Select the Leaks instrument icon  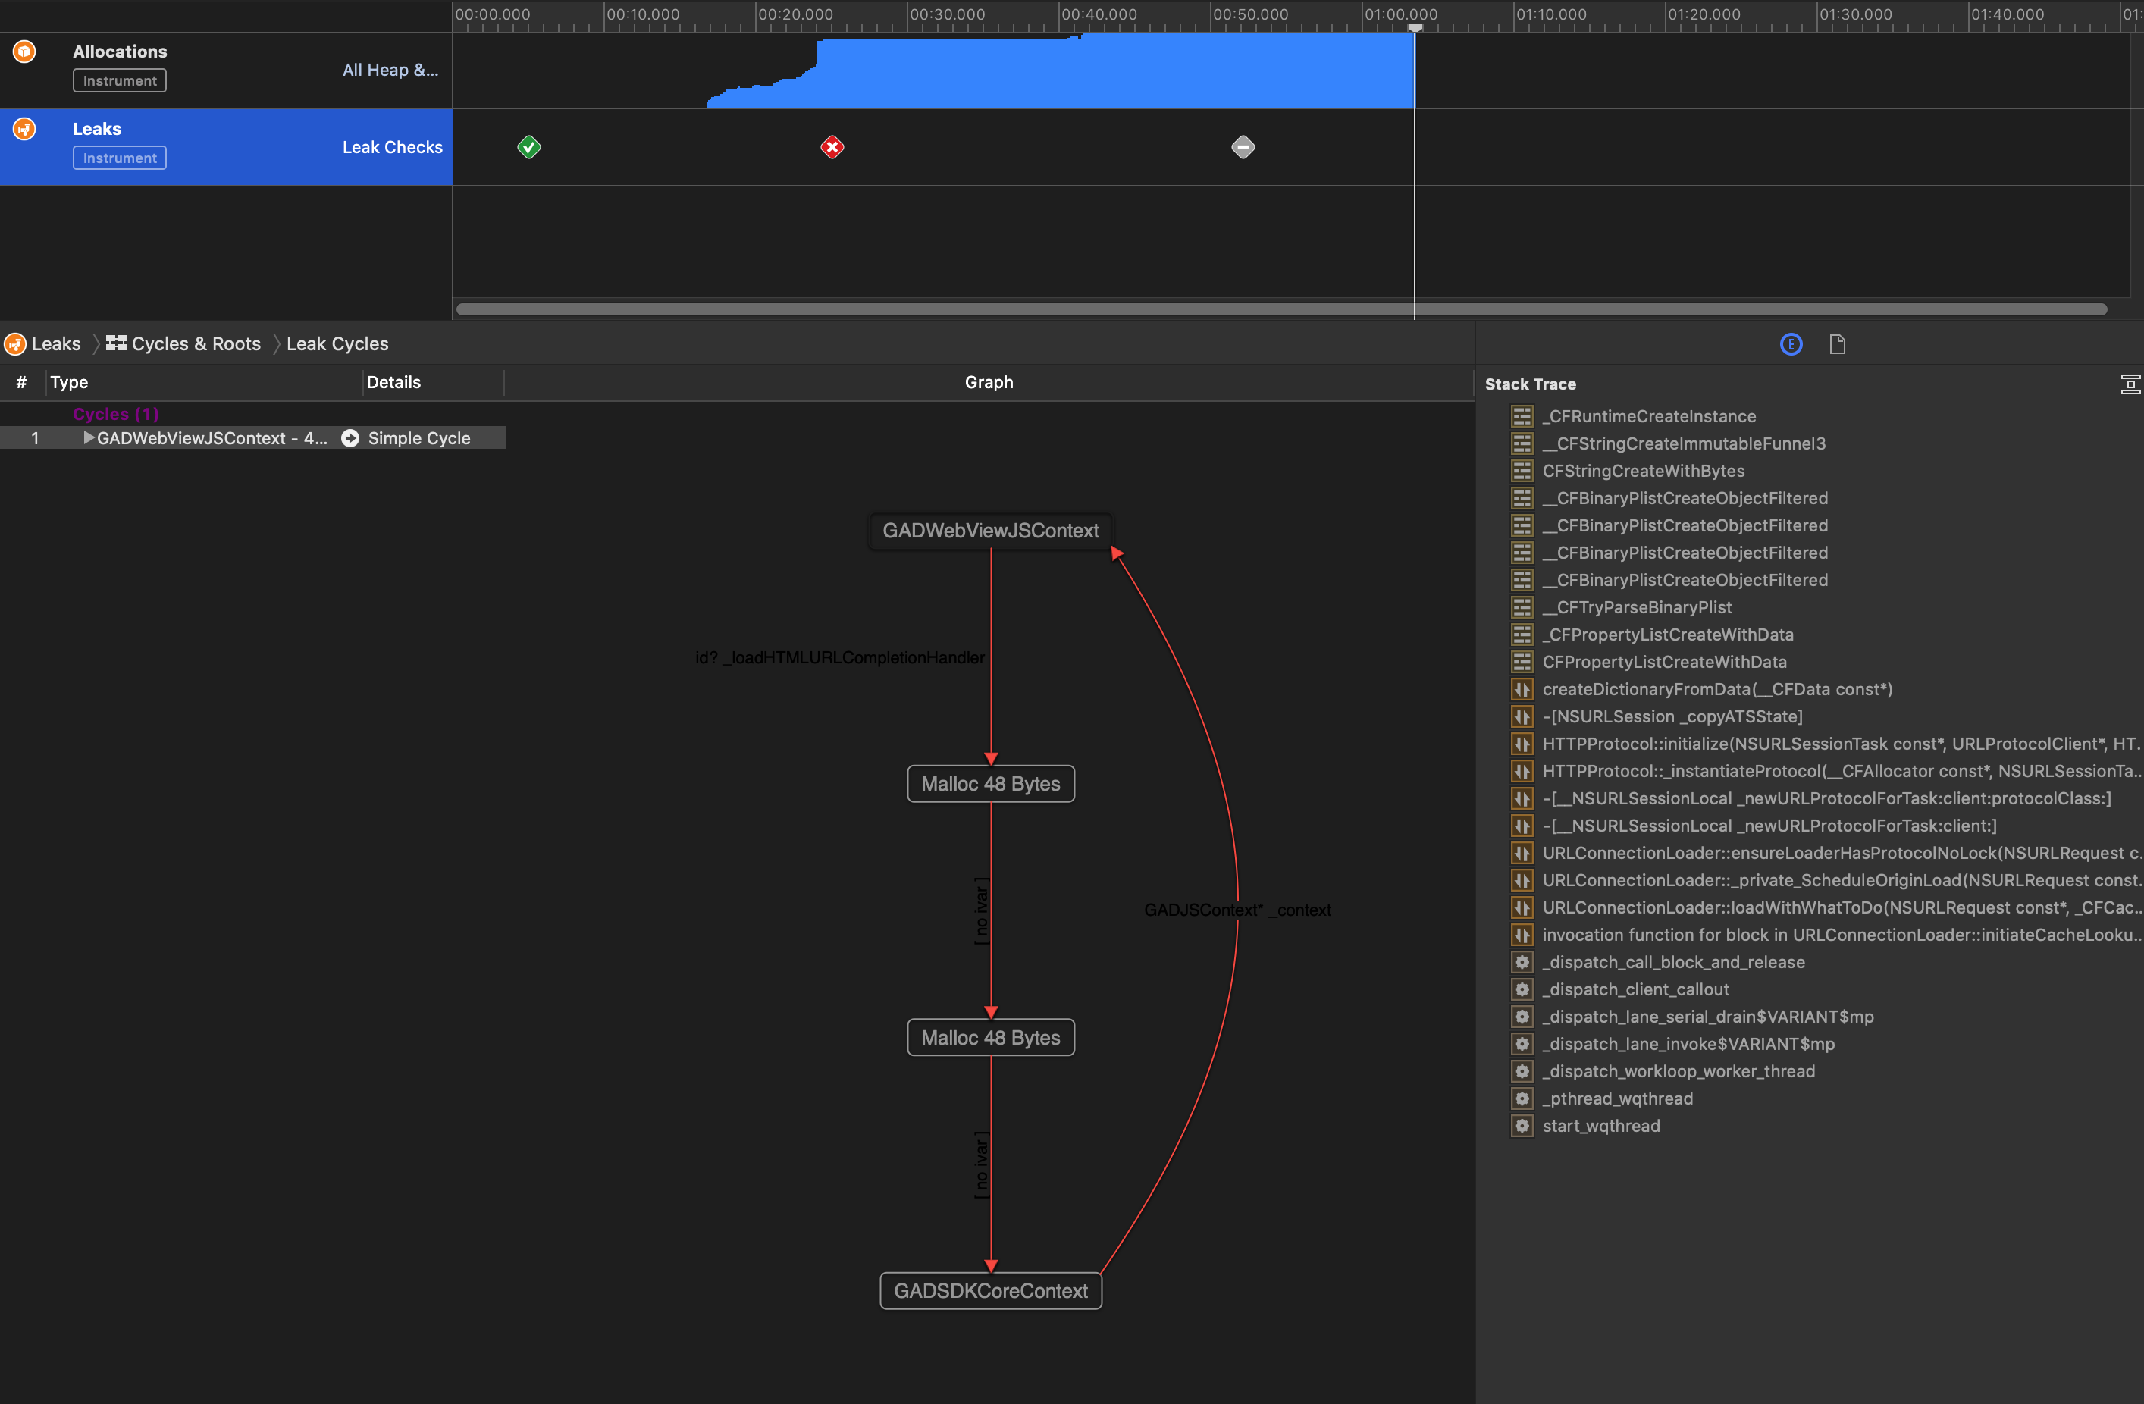tap(24, 128)
